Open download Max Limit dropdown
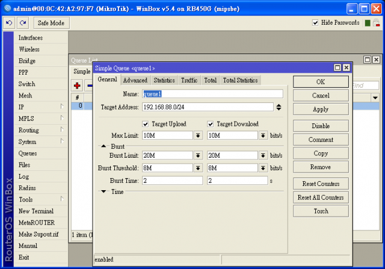The width and height of the screenshot is (385, 269). pos(263,135)
